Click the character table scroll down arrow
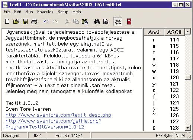193x140 pixels. coord(188,127)
